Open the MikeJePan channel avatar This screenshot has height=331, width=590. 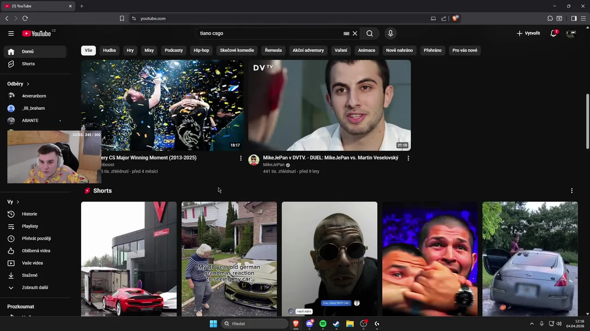point(254,160)
